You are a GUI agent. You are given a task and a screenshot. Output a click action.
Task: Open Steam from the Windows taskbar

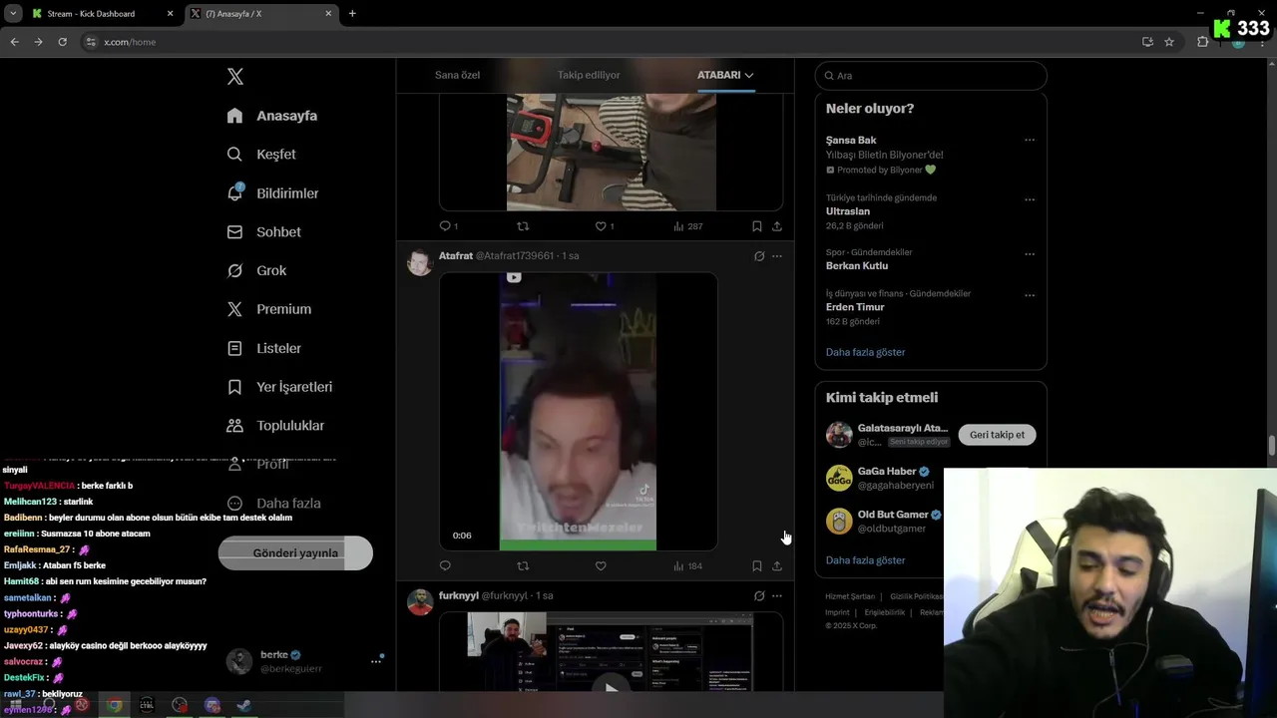(x=242, y=705)
